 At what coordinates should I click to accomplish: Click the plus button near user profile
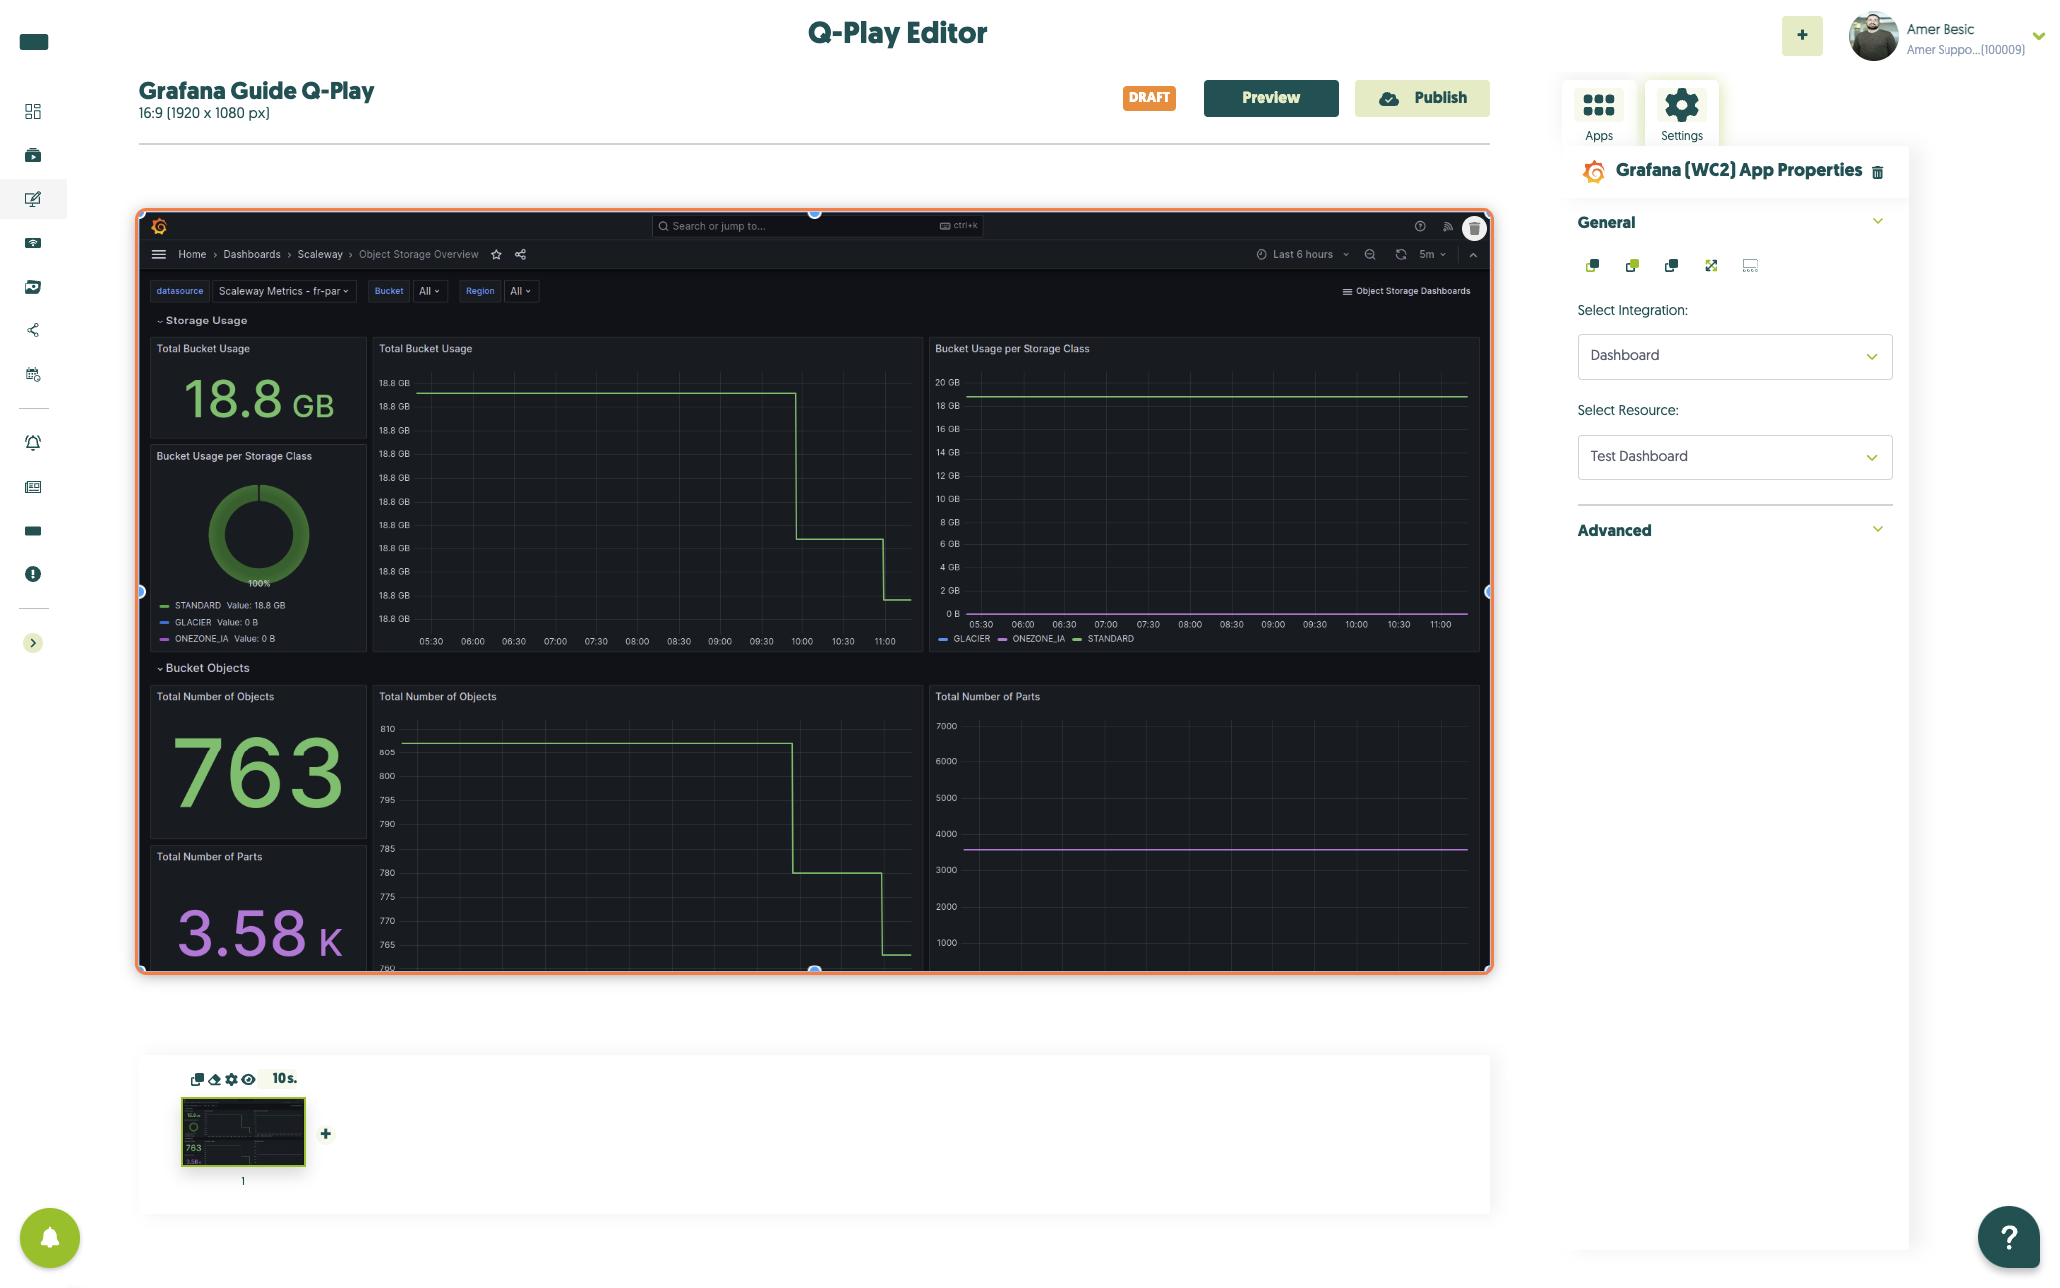[1802, 35]
